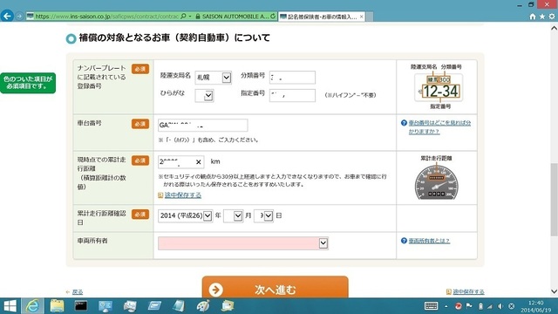Open browser home icon

tap(533, 17)
